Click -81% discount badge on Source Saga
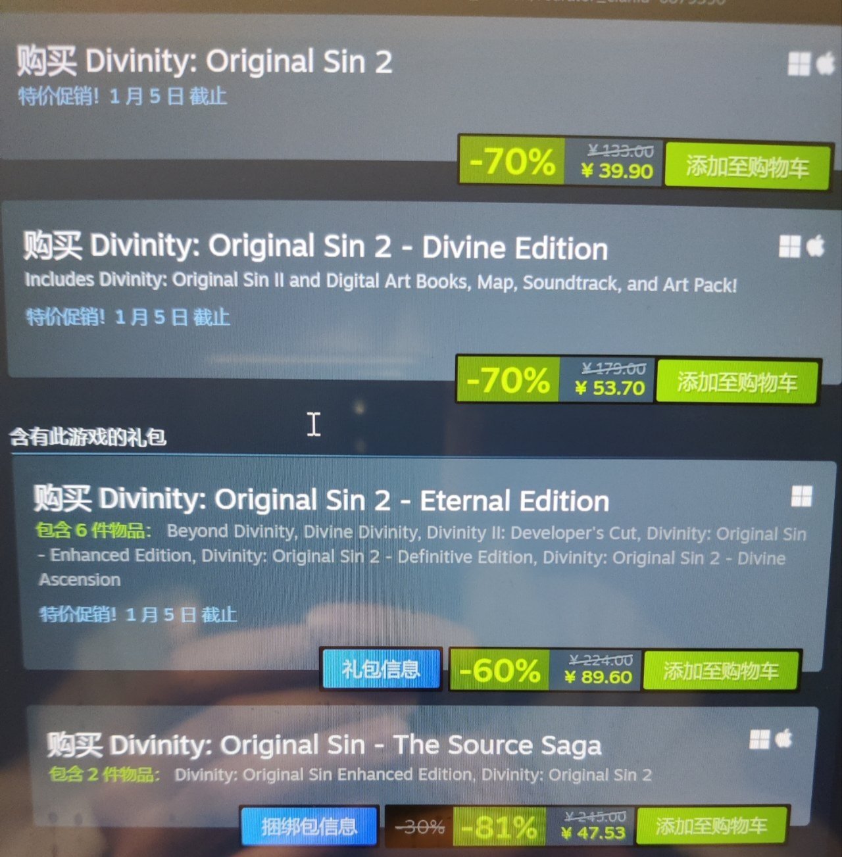842x857 pixels. click(x=500, y=827)
